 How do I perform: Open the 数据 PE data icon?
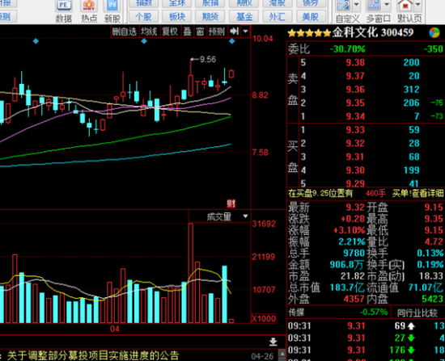point(63,11)
